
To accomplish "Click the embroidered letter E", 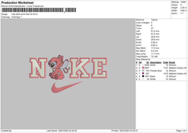I will 99,68.
